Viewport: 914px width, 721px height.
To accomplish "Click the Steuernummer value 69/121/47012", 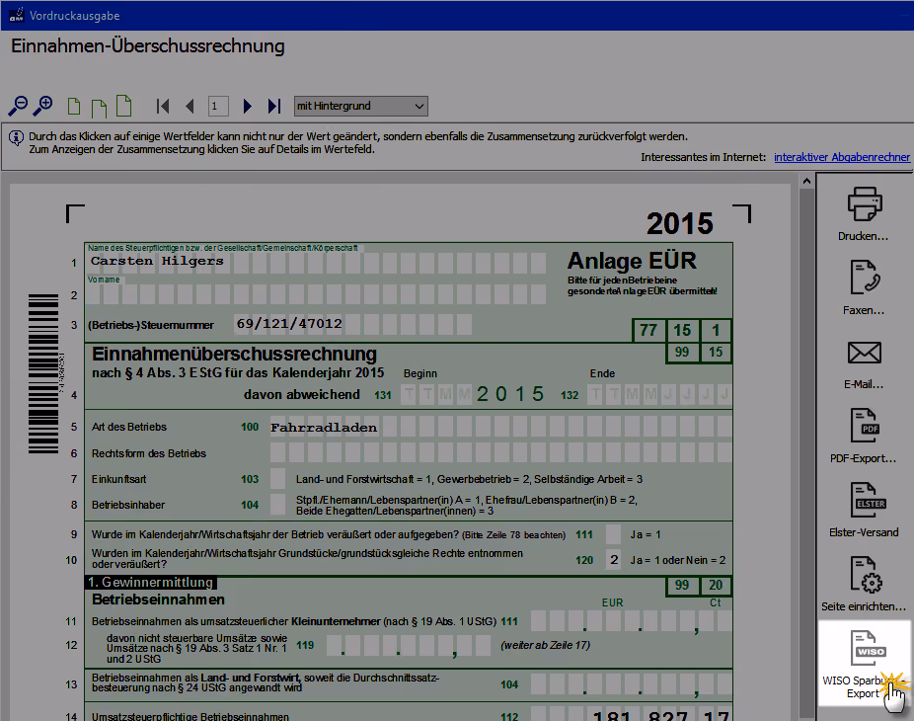I will click(x=289, y=324).
